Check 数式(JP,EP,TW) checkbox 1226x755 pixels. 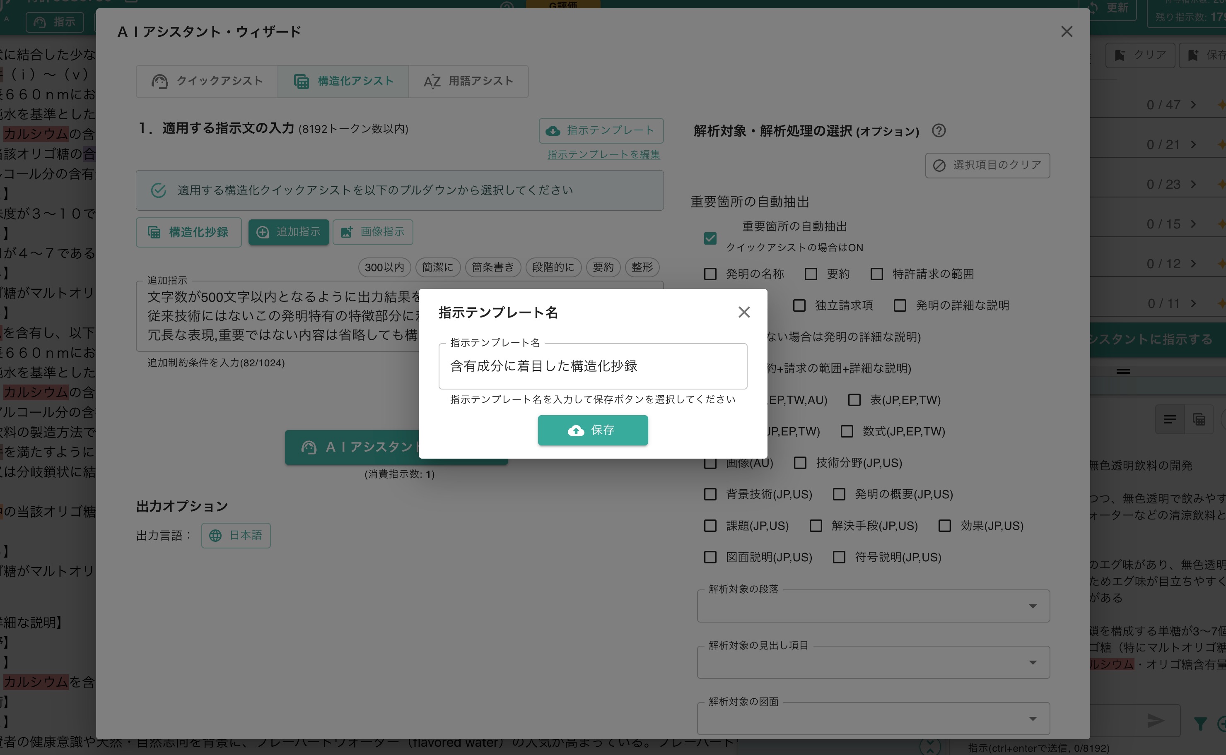[x=847, y=431]
